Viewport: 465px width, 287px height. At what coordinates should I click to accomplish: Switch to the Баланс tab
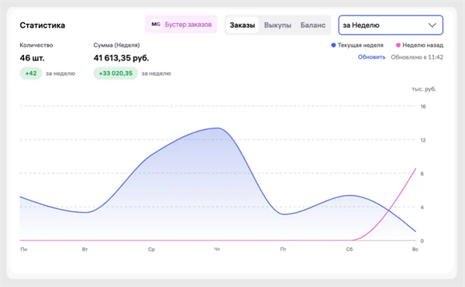[x=313, y=26]
